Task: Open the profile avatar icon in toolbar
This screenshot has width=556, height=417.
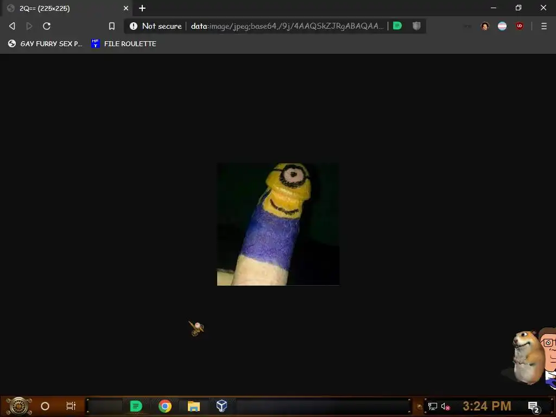Action: coord(485,26)
